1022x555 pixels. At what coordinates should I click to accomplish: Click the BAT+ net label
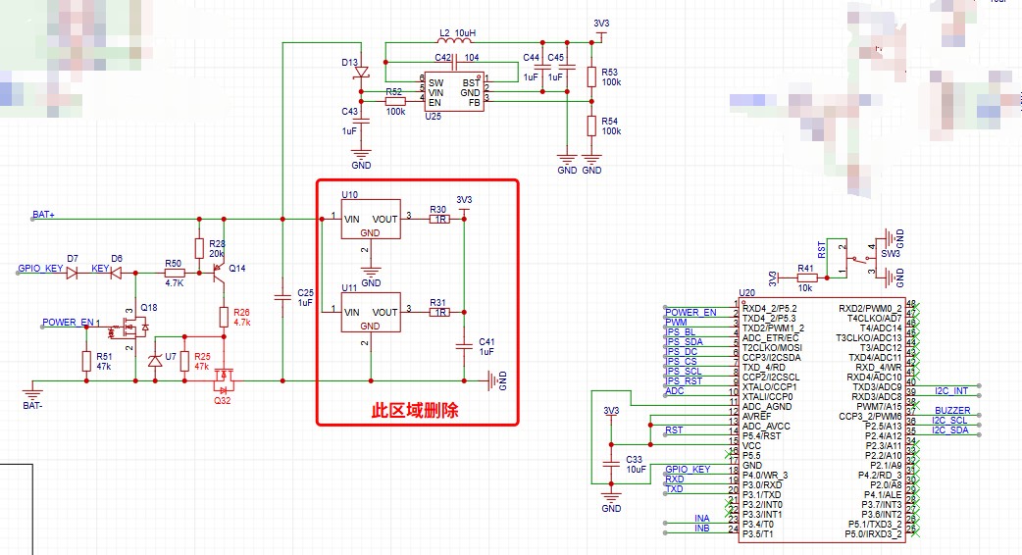[x=44, y=215]
